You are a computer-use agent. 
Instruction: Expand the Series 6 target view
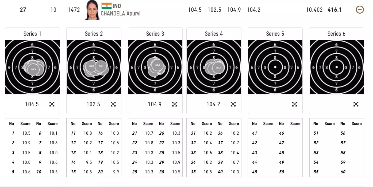pyautogui.click(x=356, y=104)
